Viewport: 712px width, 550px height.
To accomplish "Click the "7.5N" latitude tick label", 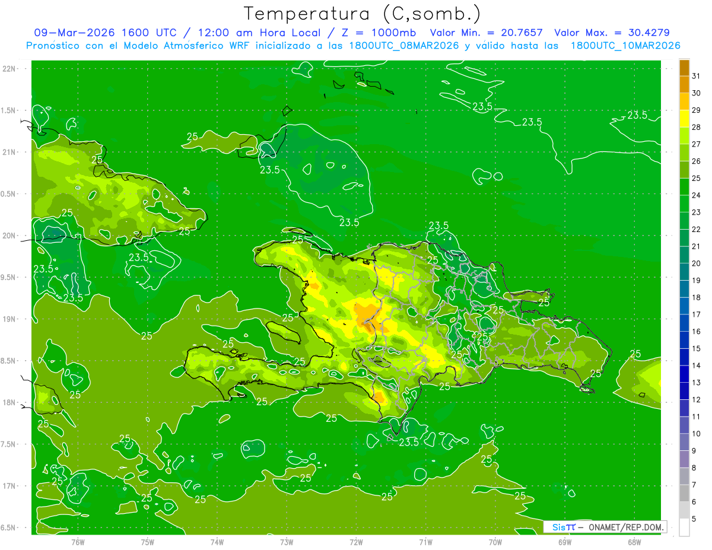I will 8,444.
